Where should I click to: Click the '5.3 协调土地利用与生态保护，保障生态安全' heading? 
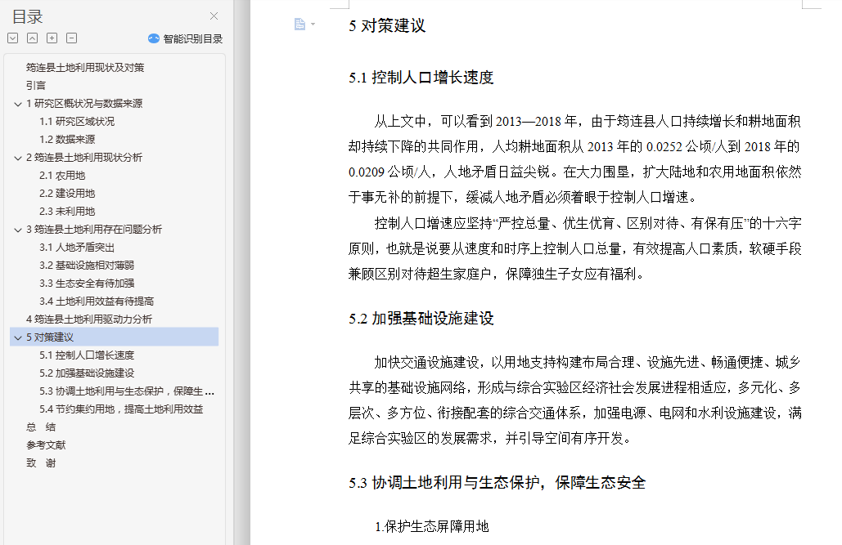[x=497, y=482]
